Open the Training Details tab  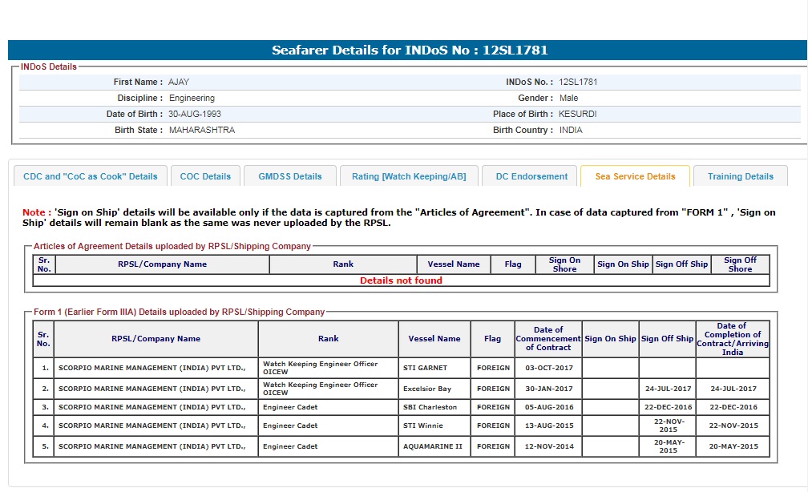740,176
